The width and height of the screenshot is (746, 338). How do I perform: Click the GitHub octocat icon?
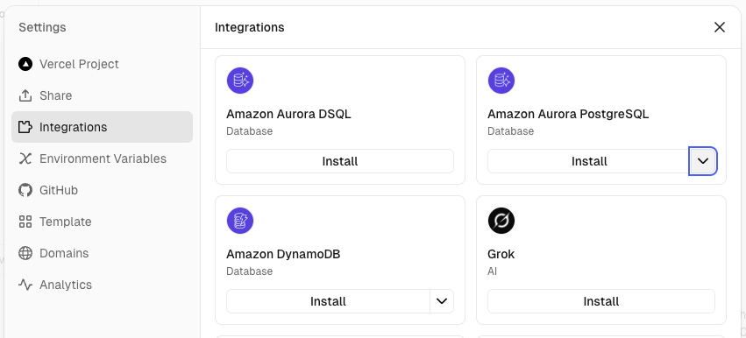25,190
